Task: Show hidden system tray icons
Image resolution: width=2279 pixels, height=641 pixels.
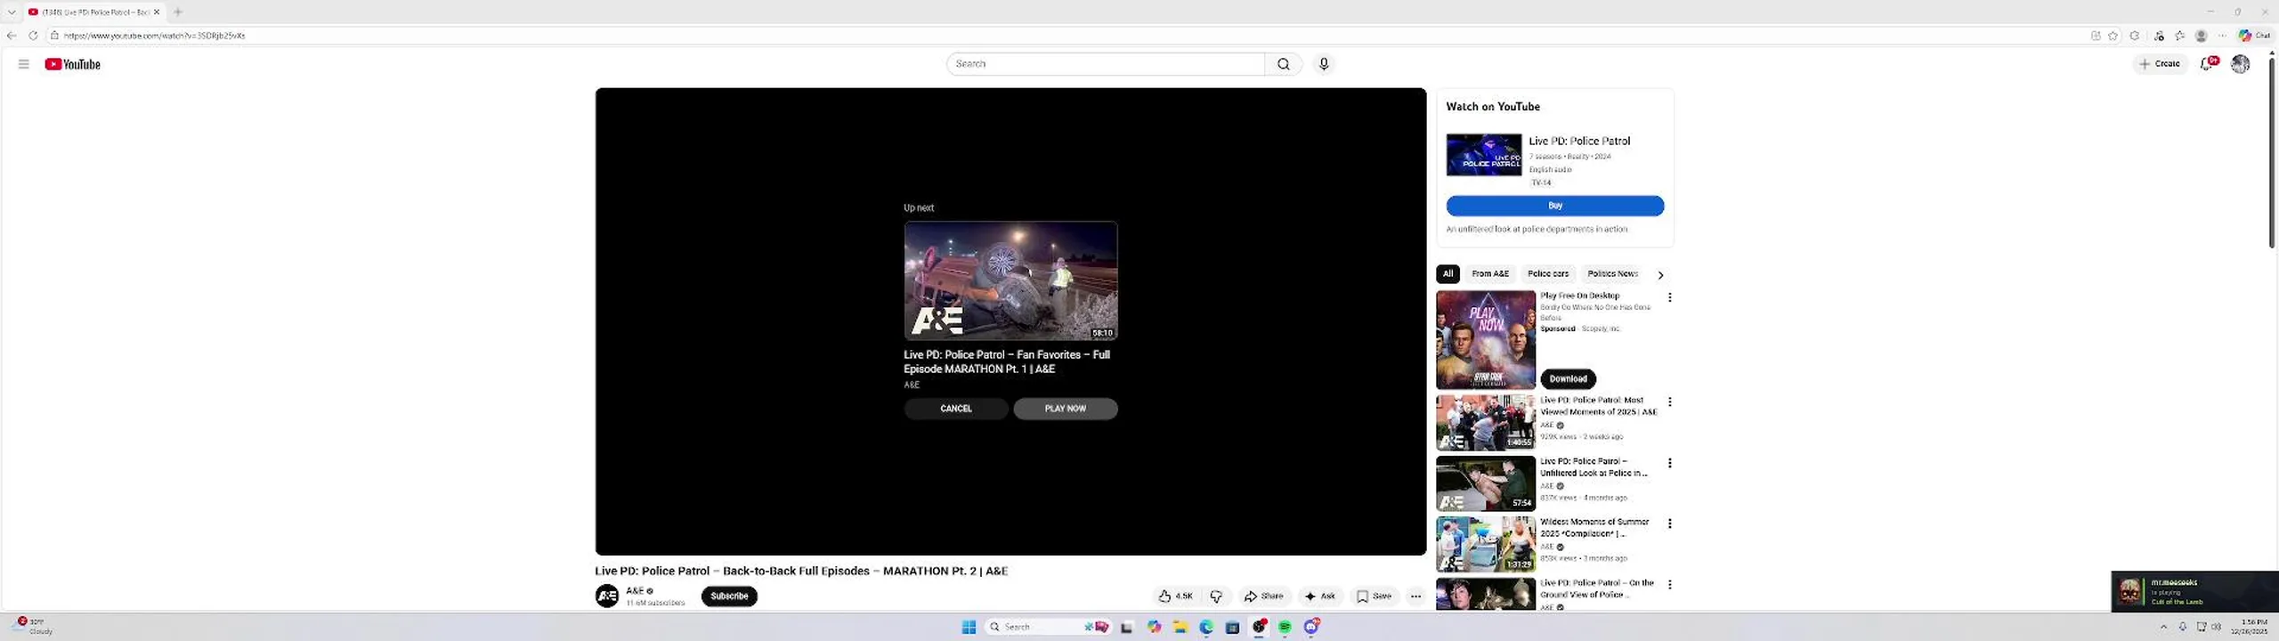Action: point(2163,627)
